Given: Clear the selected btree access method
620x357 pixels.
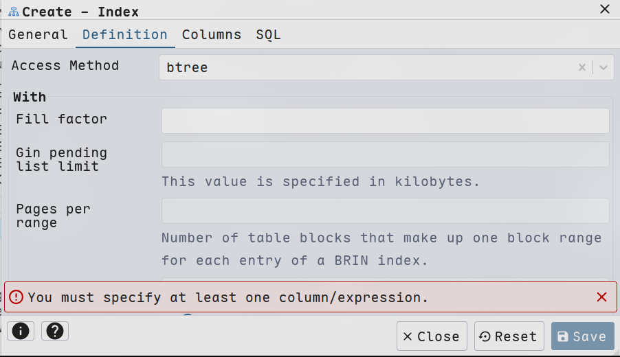Looking at the screenshot, I should [582, 67].
